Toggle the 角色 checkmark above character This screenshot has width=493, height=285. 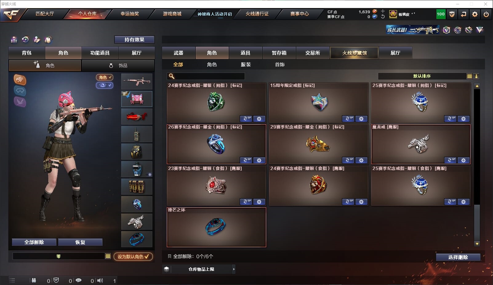coord(105,77)
